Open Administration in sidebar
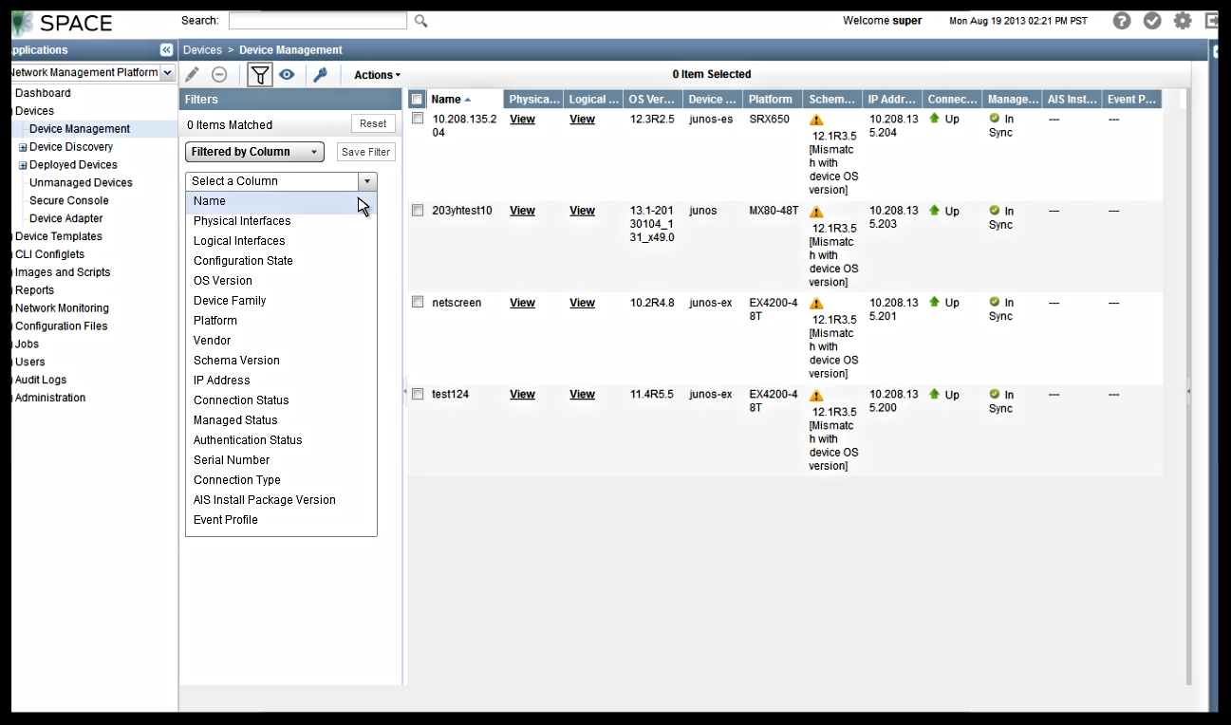1231x725 pixels. 50,399
